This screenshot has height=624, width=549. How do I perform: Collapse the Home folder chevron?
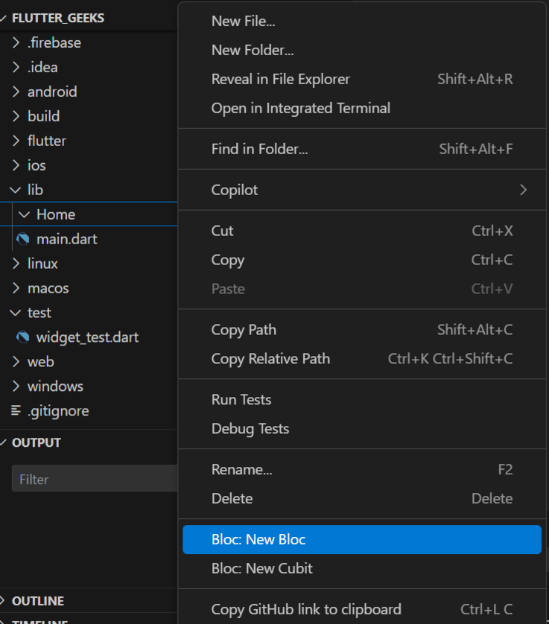(25, 214)
